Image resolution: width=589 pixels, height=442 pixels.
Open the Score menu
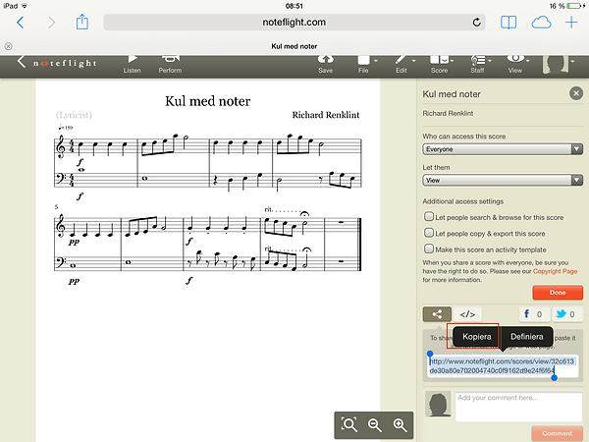pos(441,65)
